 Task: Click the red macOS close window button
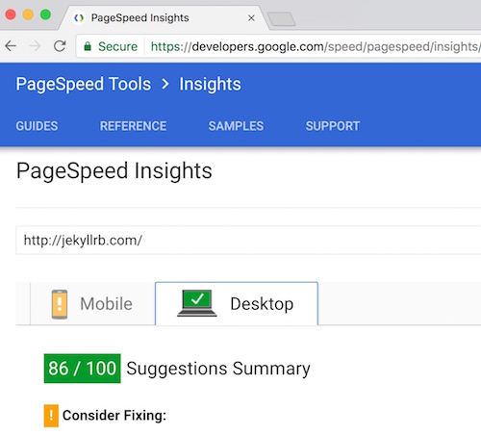11,14
